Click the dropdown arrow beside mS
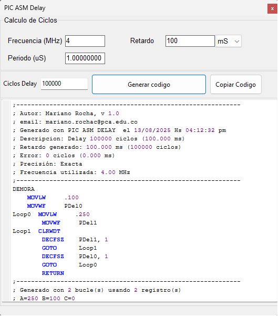Viewport: 279px width, 317px height. [x=238, y=42]
